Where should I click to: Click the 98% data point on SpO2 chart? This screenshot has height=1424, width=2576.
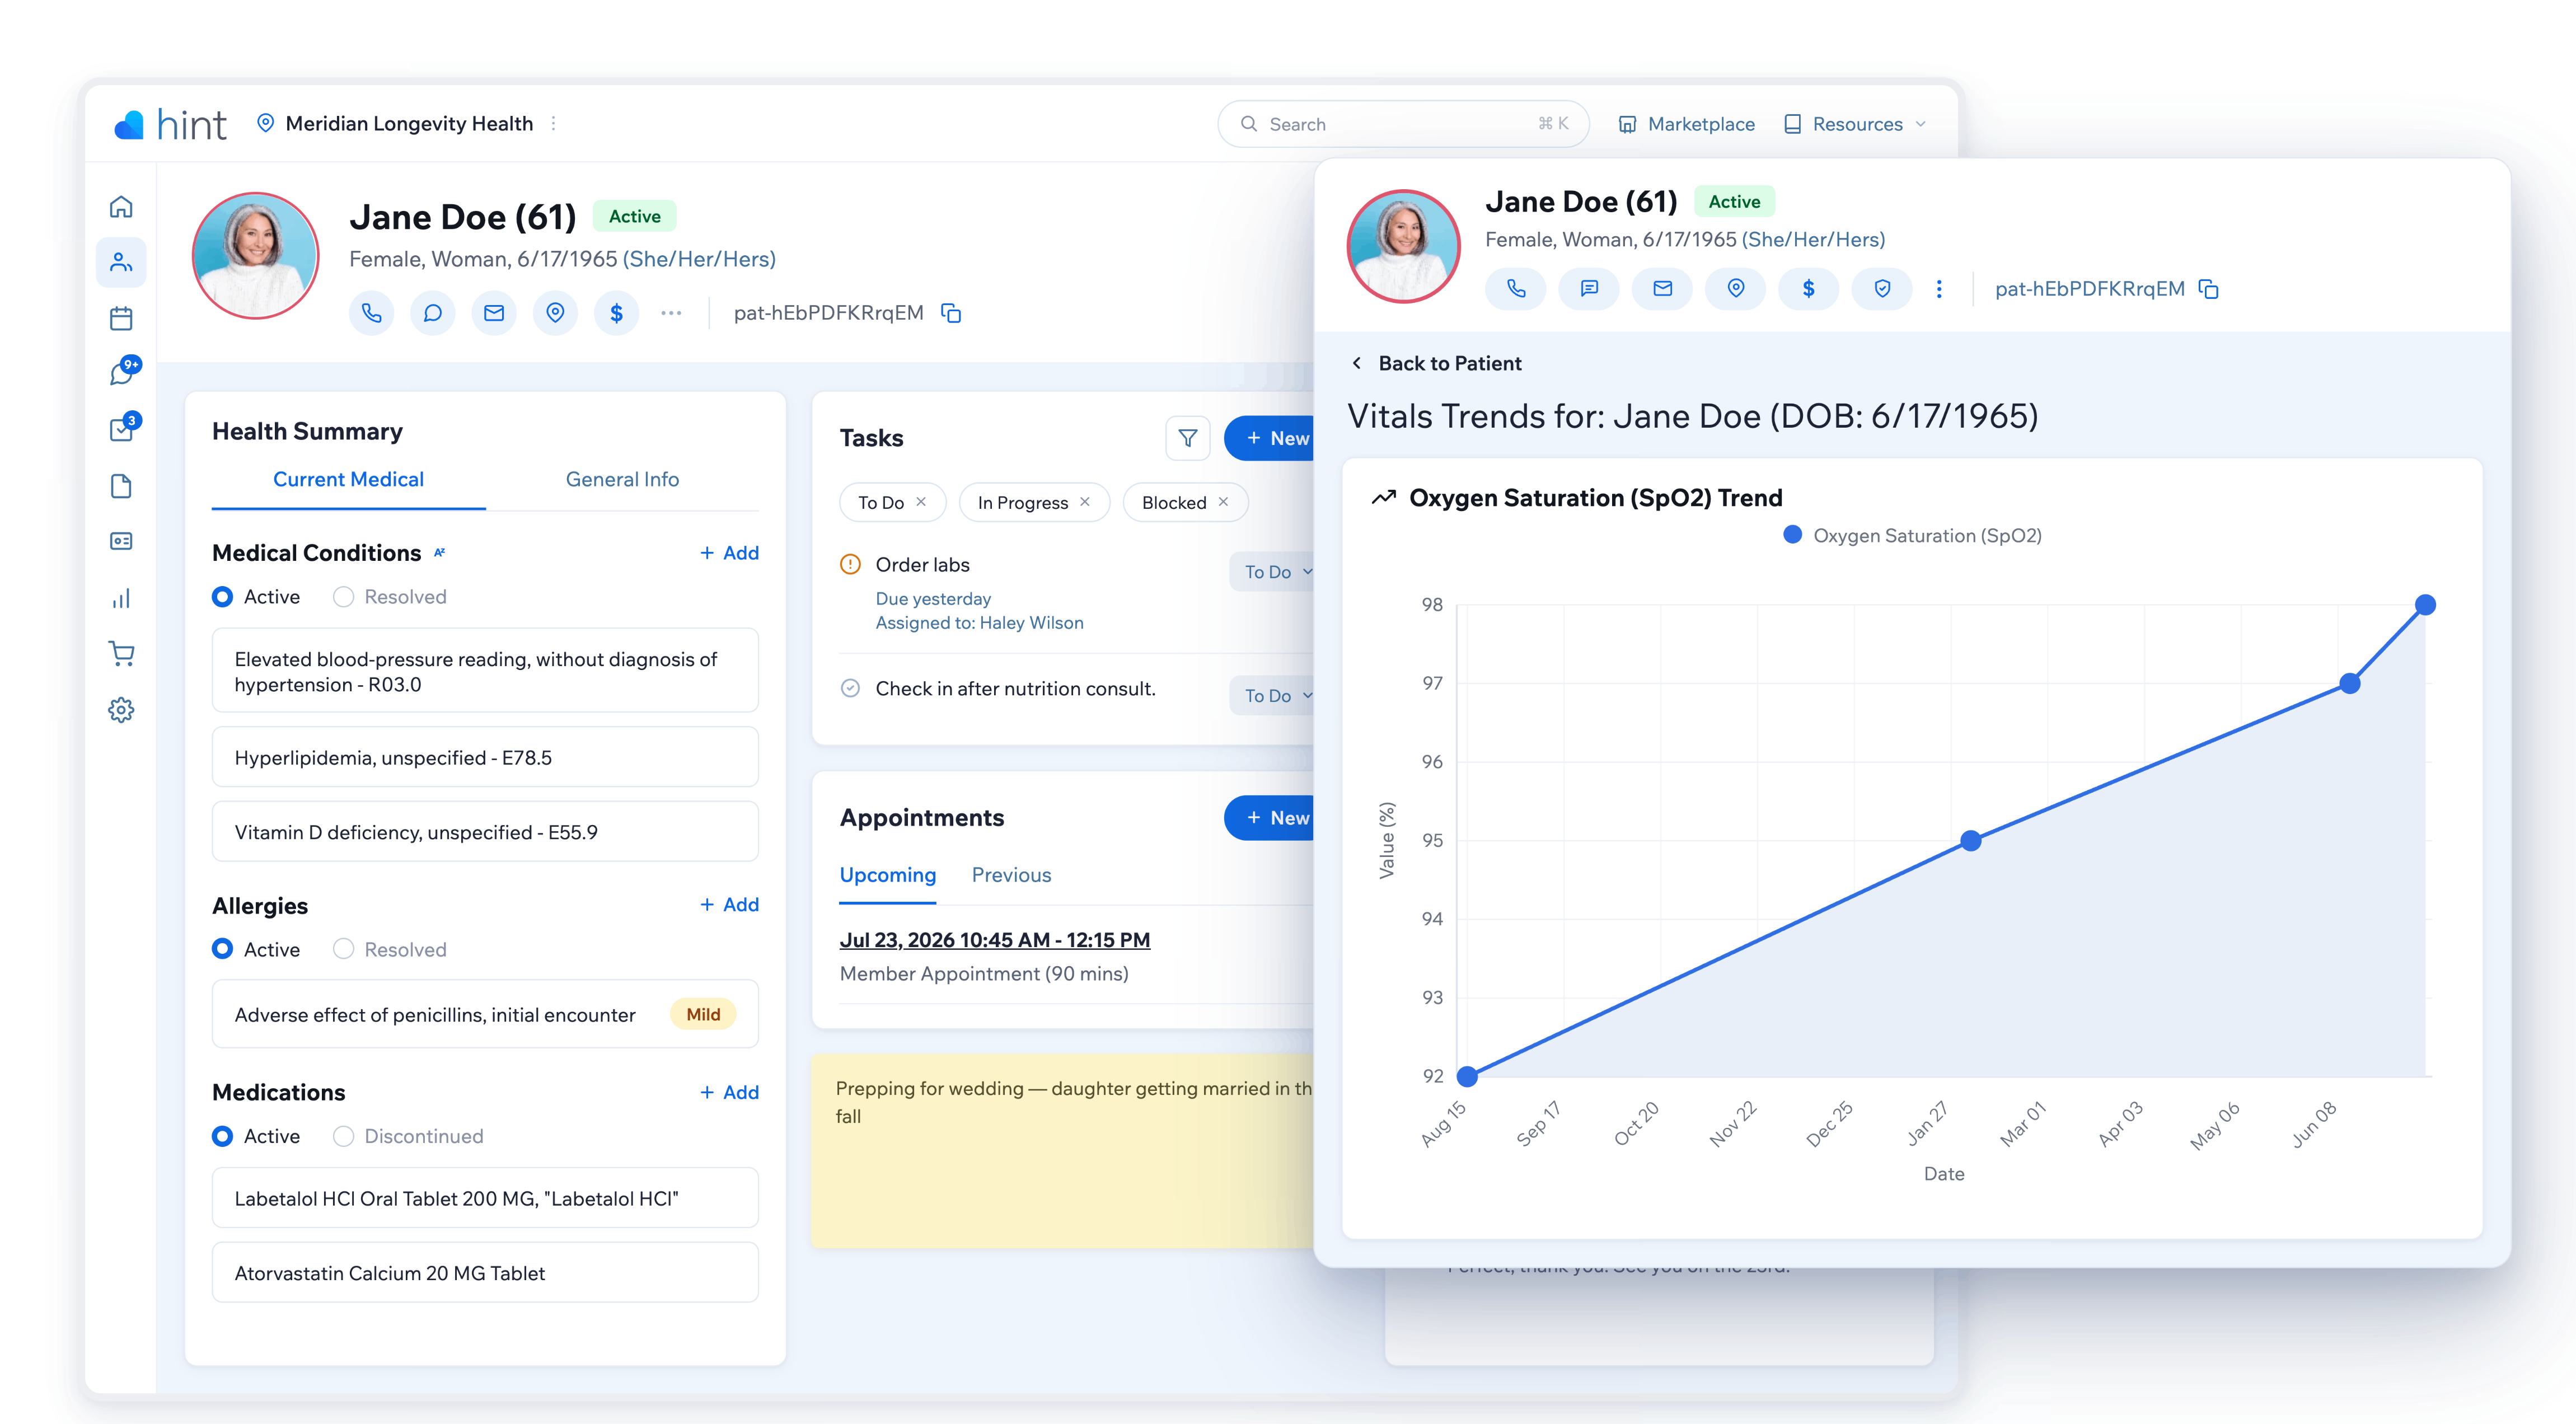2425,605
